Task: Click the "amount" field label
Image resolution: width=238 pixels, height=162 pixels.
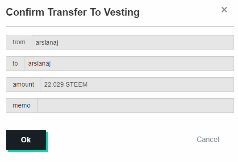Action: point(23,84)
